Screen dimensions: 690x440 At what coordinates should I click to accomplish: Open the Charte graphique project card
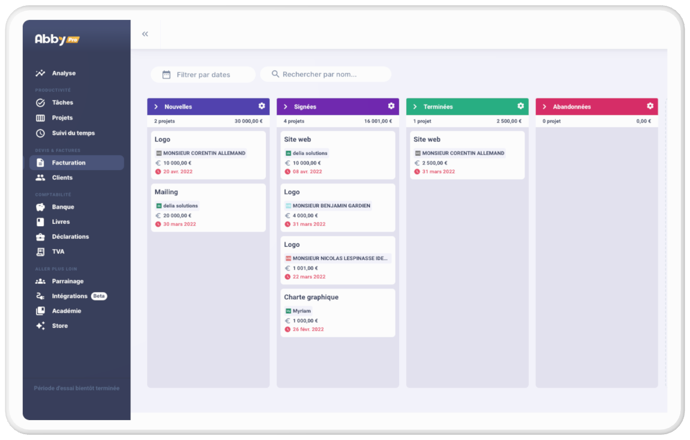[x=337, y=312]
